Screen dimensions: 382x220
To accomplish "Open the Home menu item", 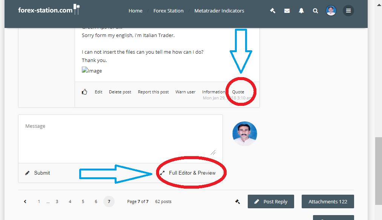I will [x=135, y=11].
